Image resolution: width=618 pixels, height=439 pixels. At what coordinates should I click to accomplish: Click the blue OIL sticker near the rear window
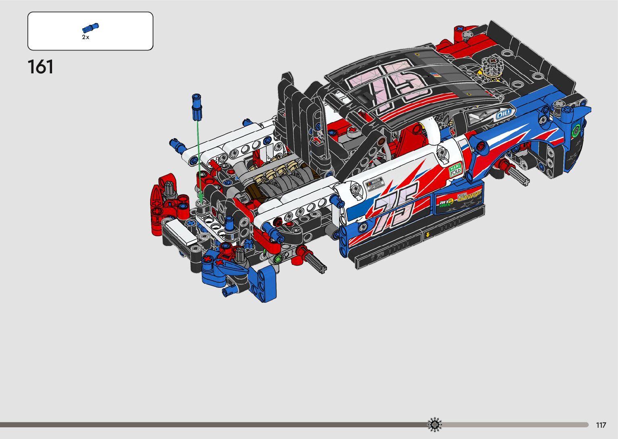(x=504, y=113)
